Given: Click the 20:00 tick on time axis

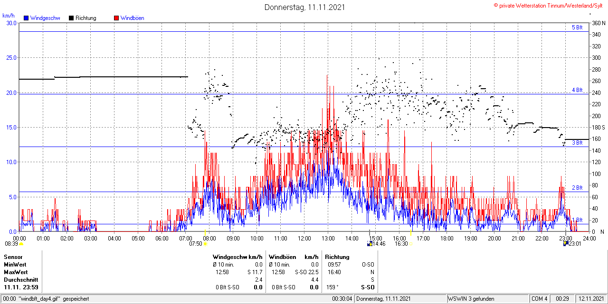Looking at the screenshot, I should click(x=494, y=238).
